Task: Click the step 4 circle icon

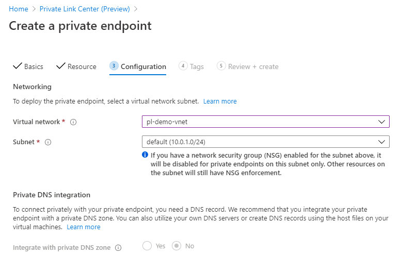Action: pyautogui.click(x=183, y=66)
